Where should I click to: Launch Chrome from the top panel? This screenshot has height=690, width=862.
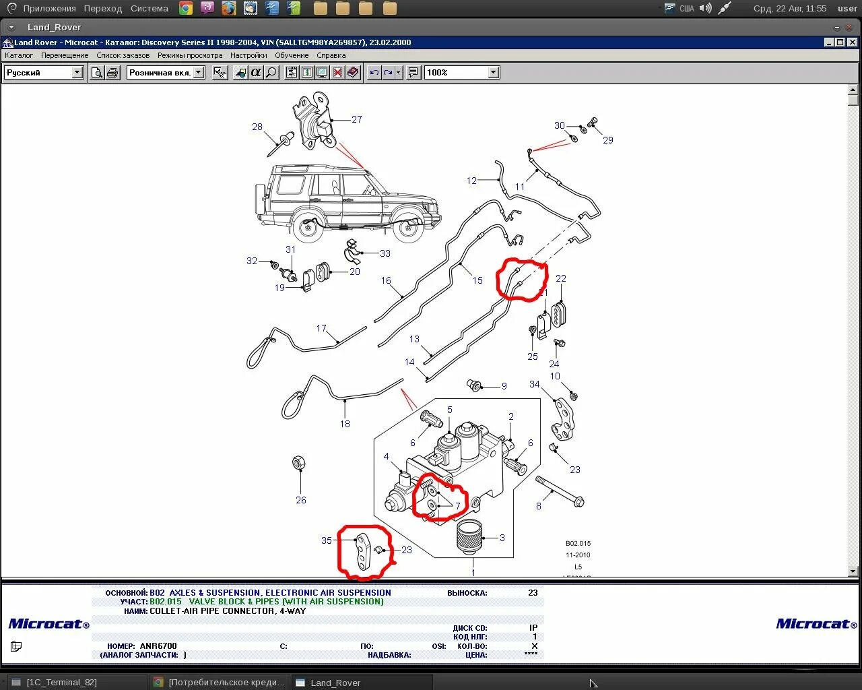pos(186,8)
